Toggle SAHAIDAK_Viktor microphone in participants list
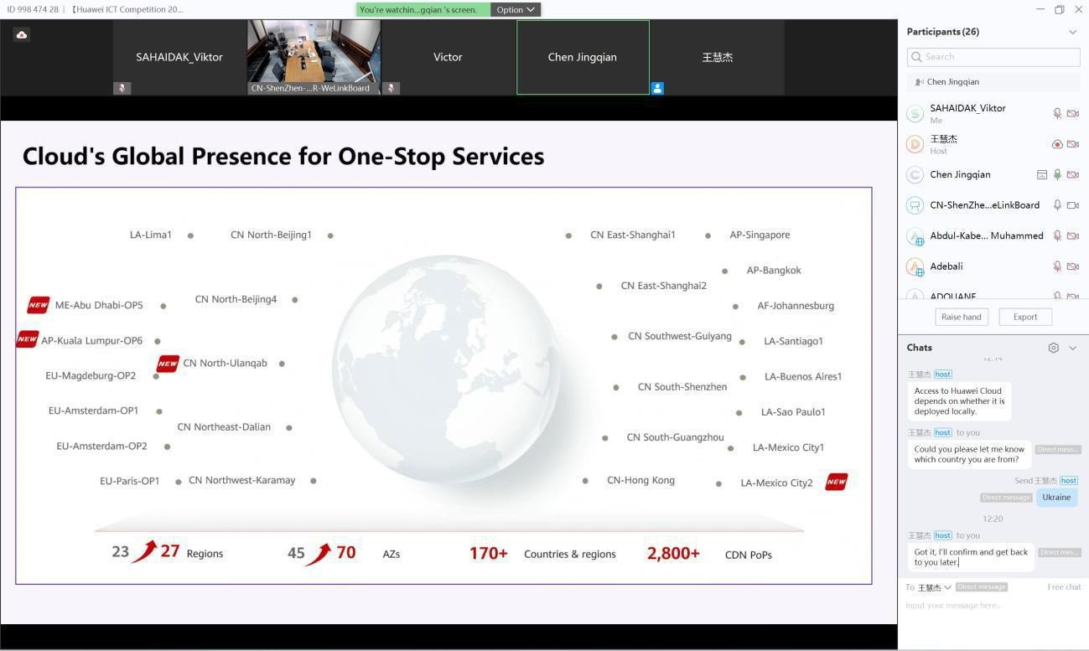 (1057, 113)
